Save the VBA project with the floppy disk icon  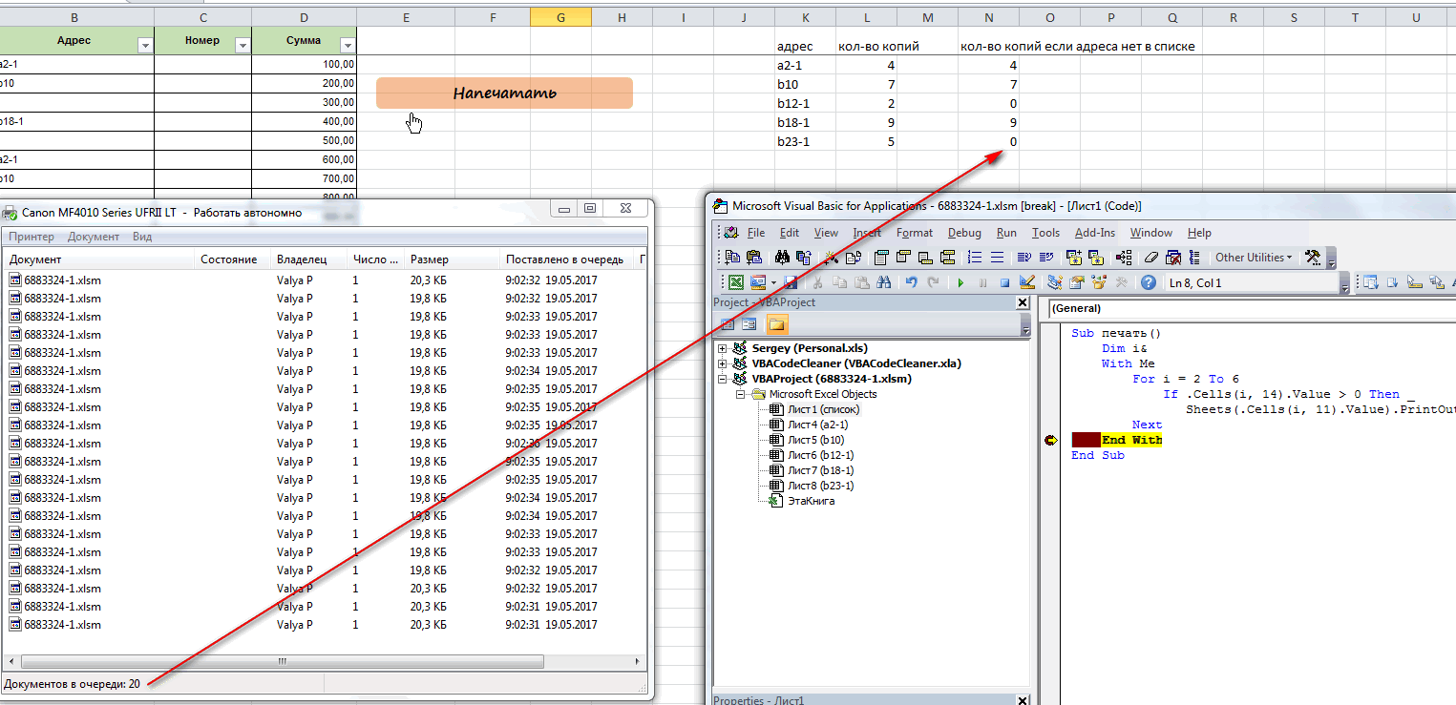(791, 282)
